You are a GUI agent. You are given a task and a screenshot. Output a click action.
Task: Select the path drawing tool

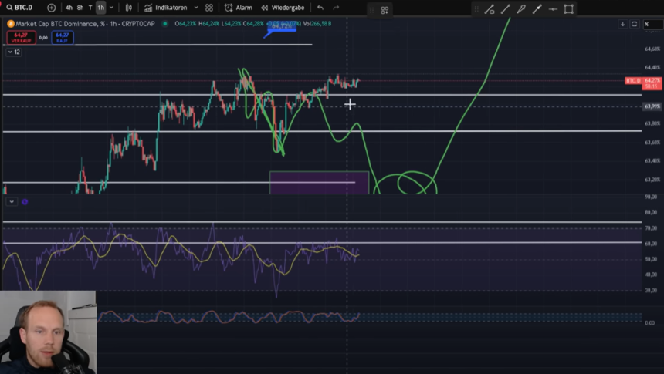(x=537, y=9)
